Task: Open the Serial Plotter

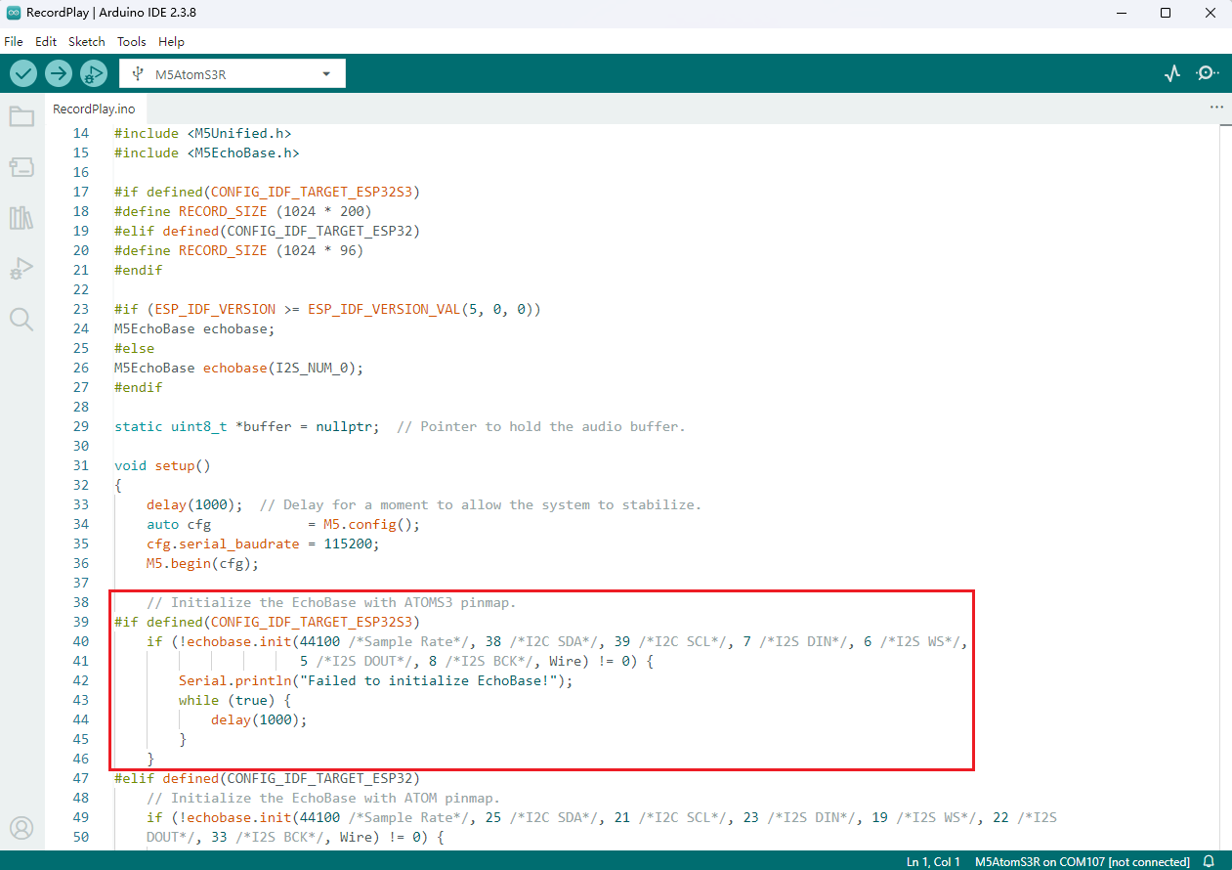Action: point(1172,73)
